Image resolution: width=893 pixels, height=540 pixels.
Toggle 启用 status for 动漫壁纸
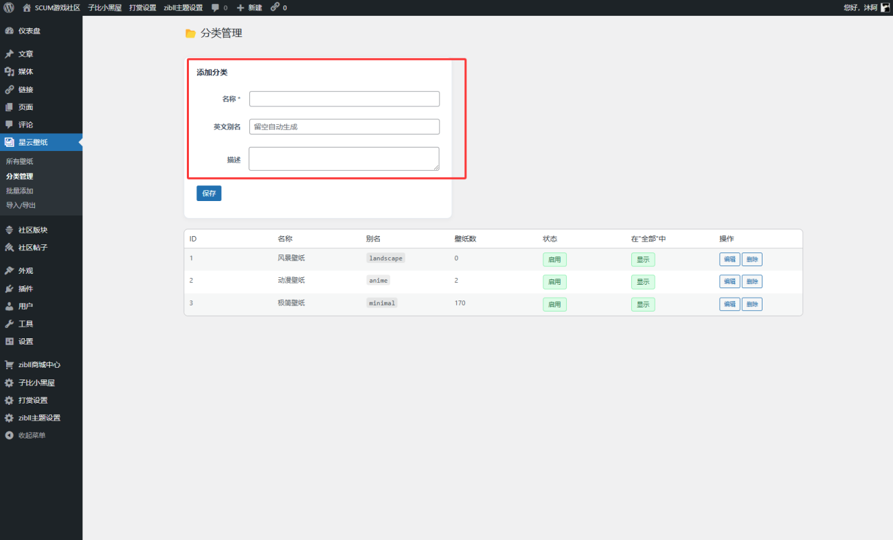[554, 281]
